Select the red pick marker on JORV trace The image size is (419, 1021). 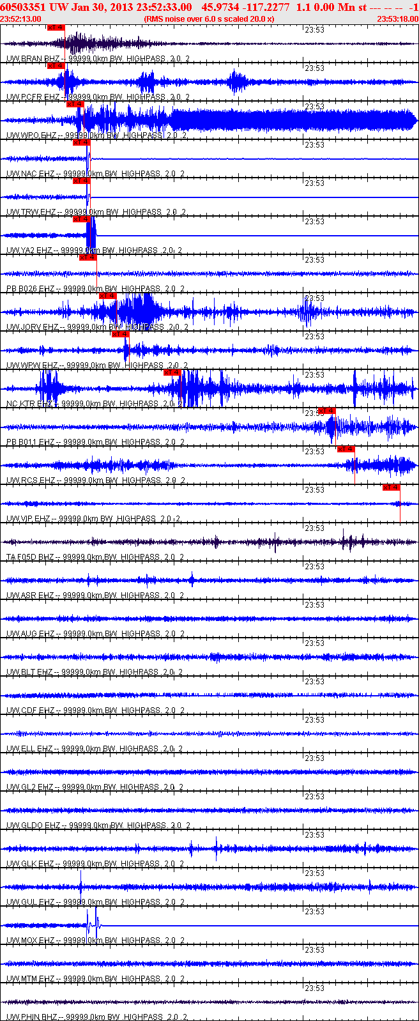pyautogui.click(x=108, y=296)
